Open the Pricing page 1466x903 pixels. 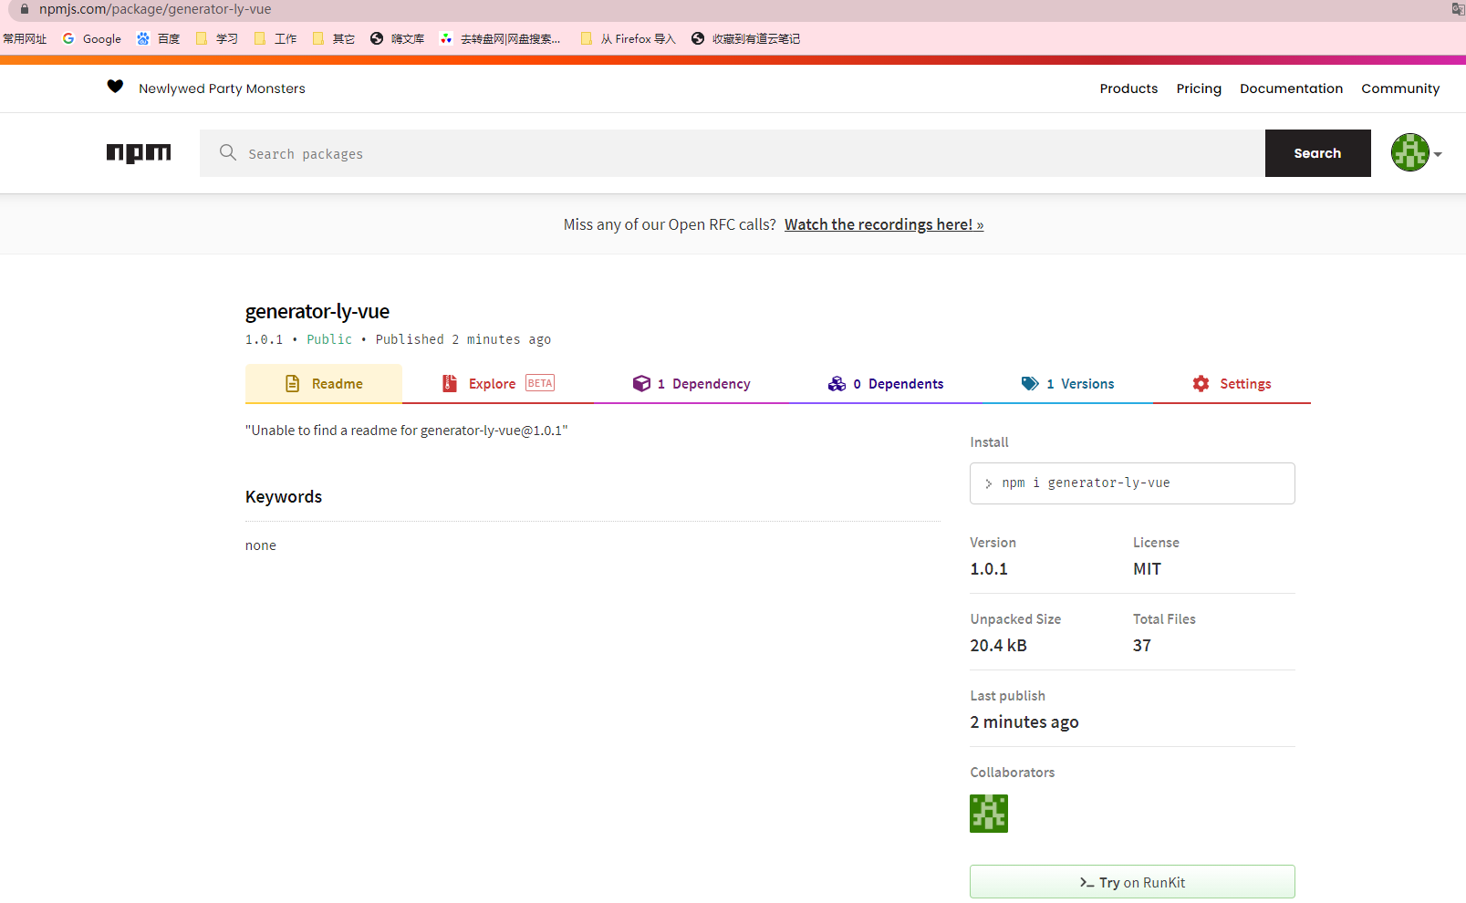[x=1199, y=88]
